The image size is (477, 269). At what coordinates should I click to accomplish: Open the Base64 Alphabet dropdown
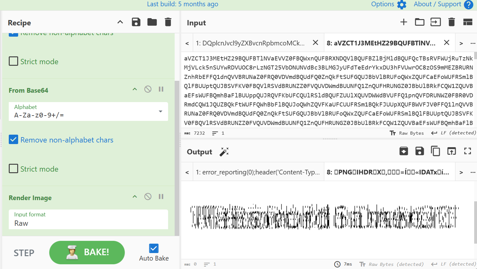pyautogui.click(x=160, y=111)
